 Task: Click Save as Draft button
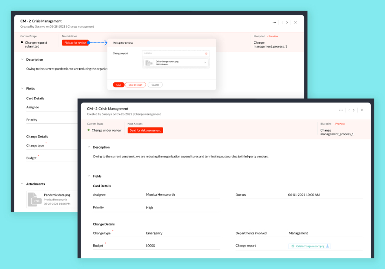pyautogui.click(x=135, y=85)
